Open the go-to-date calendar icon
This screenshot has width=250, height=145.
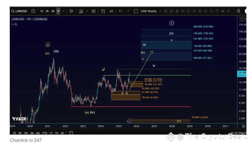pyautogui.click(x=71, y=133)
